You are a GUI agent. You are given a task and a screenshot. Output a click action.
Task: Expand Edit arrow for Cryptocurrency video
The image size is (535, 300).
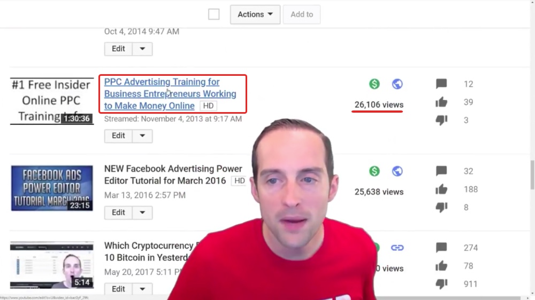click(x=142, y=289)
